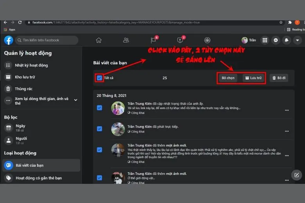Bookmark page with the star icon

[x=281, y=22]
